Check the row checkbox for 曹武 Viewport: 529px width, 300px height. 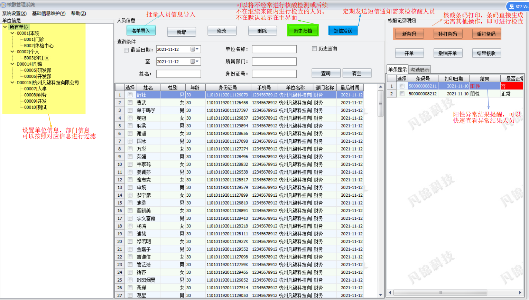click(x=130, y=103)
